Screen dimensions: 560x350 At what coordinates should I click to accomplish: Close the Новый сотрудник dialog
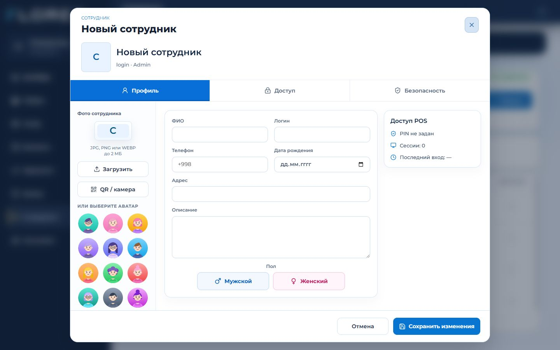471,25
